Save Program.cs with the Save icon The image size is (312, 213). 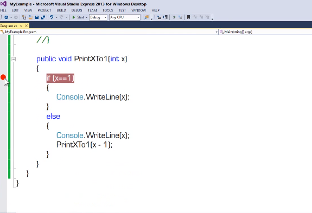[37, 17]
